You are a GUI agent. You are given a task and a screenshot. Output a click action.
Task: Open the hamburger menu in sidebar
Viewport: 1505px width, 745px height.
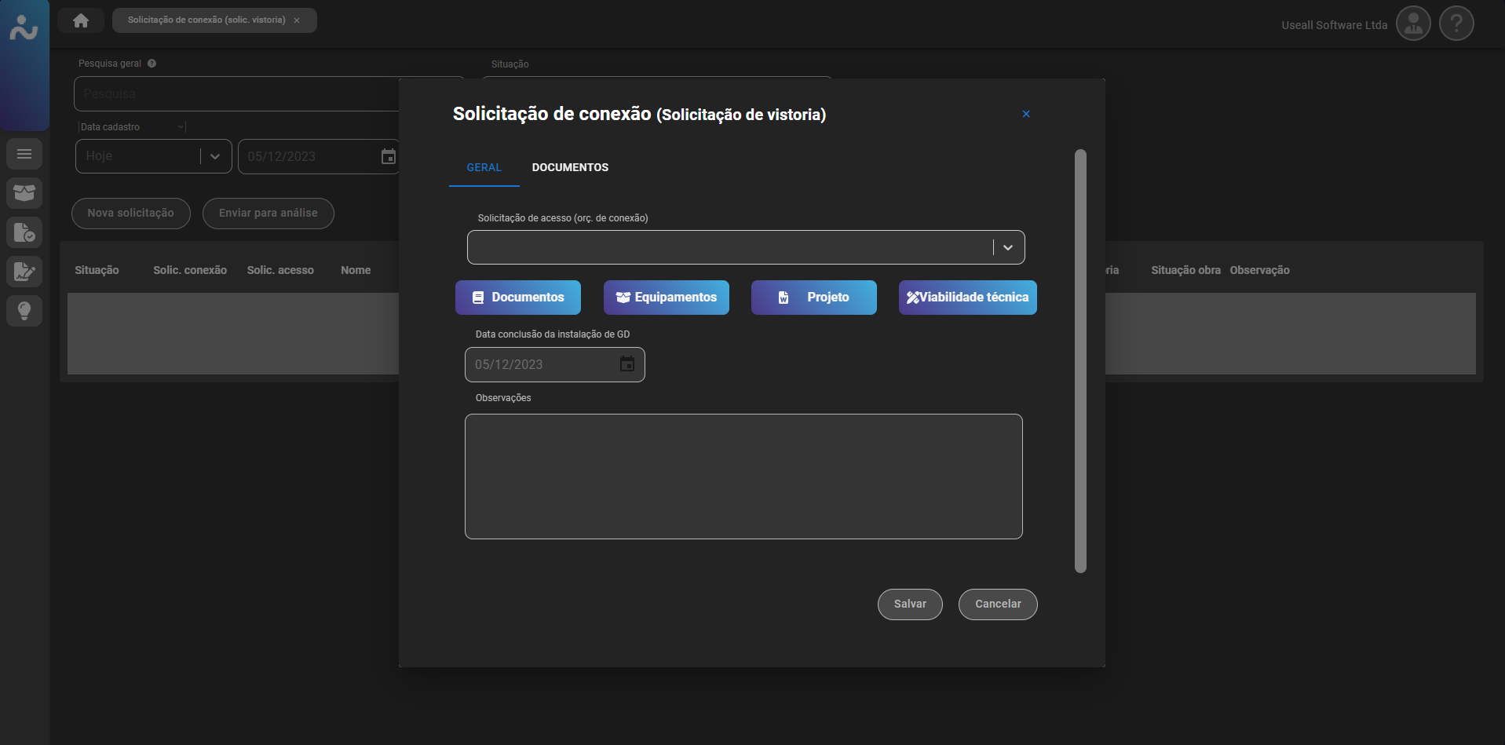tap(24, 154)
